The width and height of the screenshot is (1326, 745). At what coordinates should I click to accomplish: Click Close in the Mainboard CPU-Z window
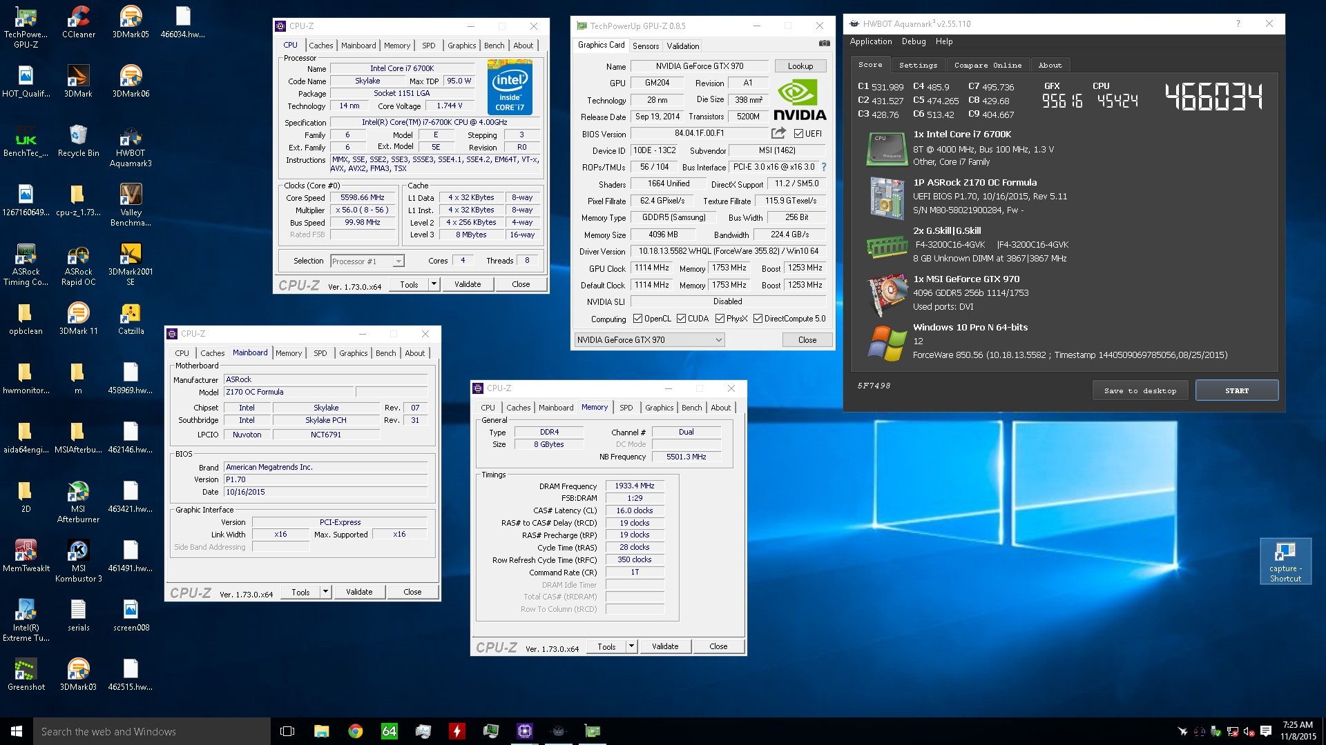(412, 592)
